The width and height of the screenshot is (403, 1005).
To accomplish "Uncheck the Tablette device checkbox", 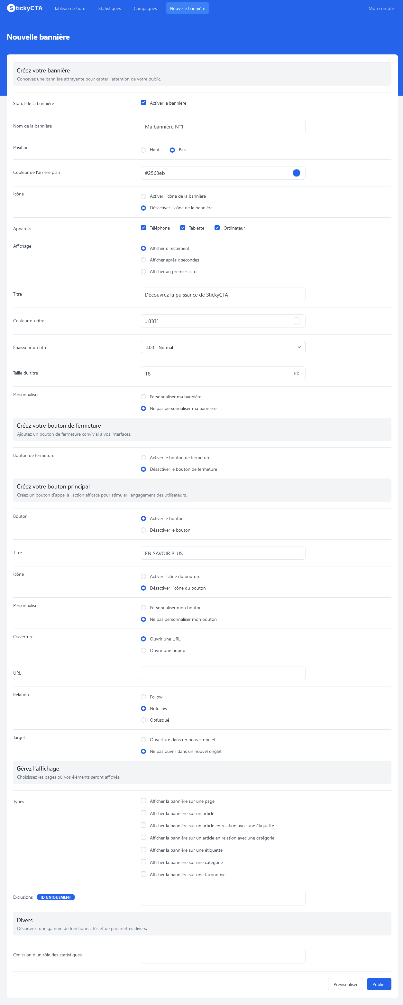I will [182, 228].
